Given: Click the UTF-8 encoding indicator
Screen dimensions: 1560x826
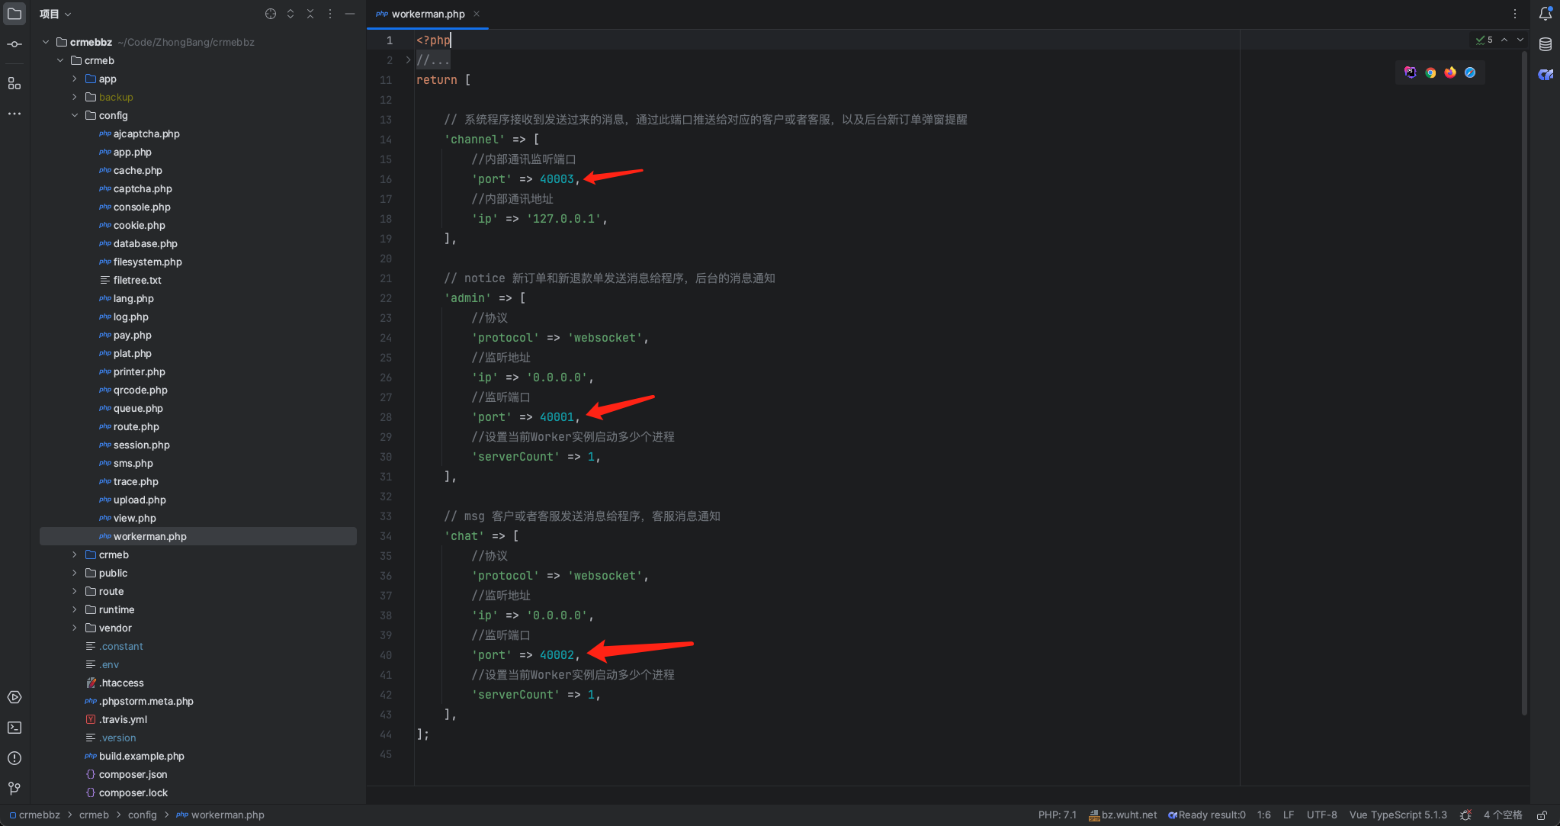Looking at the screenshot, I should pos(1321,815).
